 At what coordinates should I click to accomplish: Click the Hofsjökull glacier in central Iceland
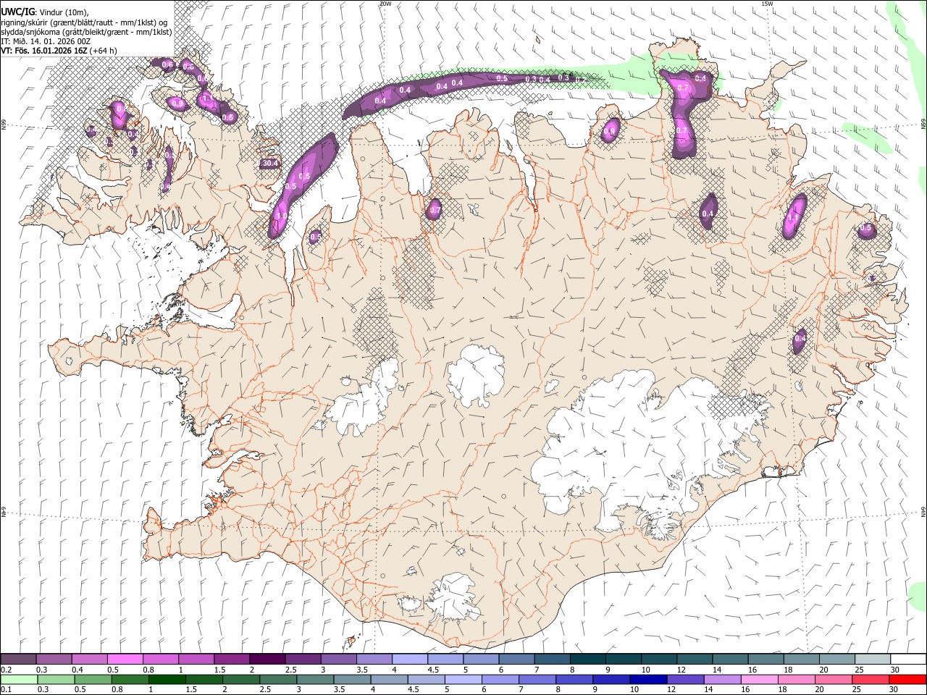(x=475, y=375)
